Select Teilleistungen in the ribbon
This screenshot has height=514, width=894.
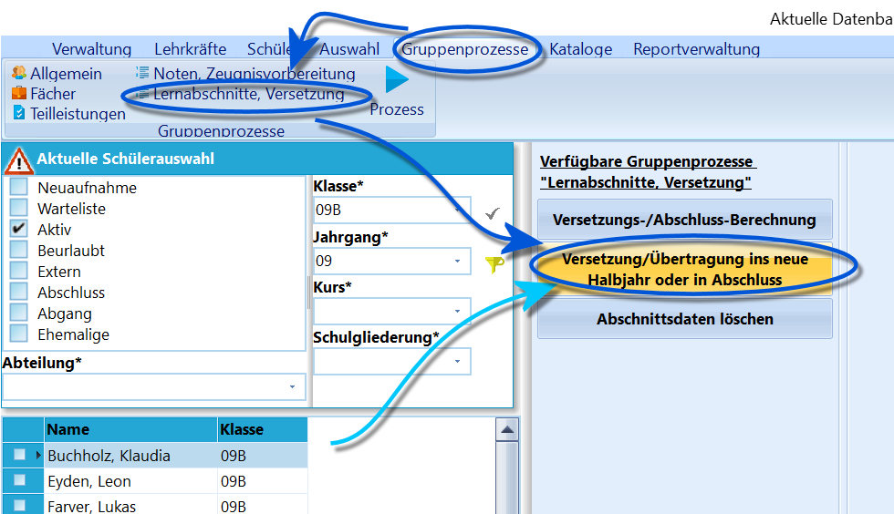click(78, 113)
